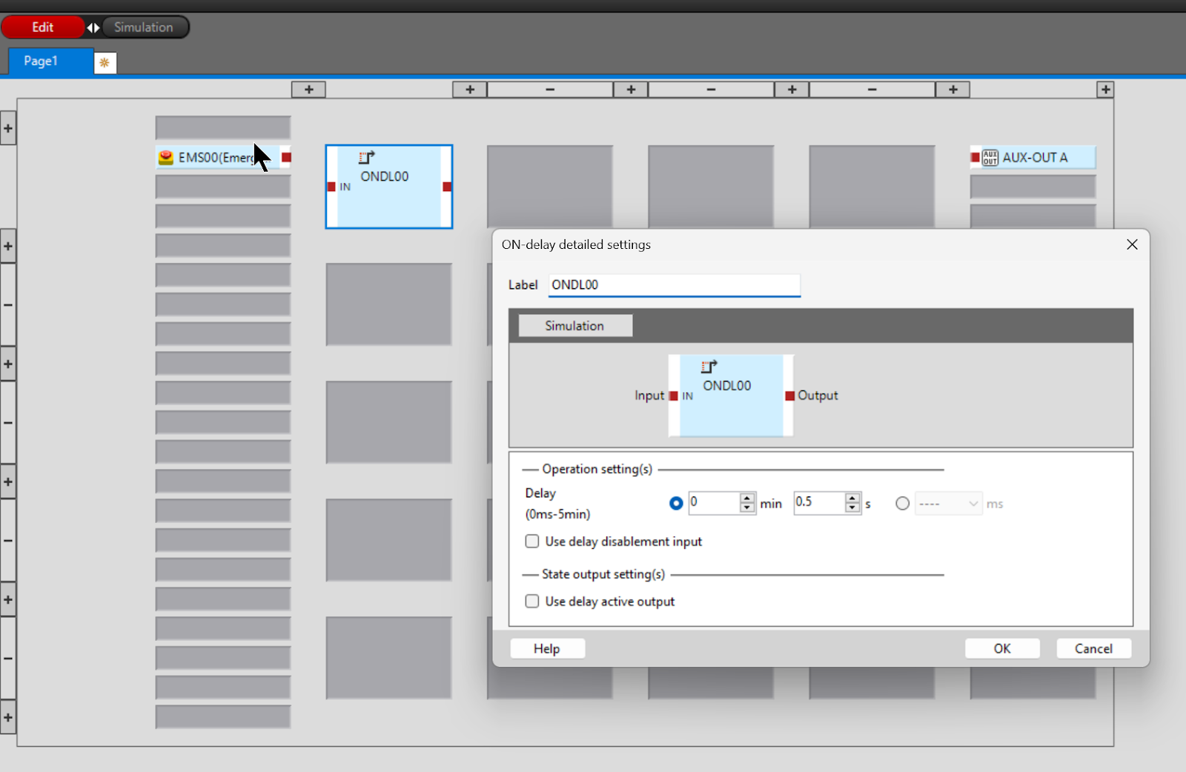Click the mode swap arrows icon
Viewport: 1186px width, 772px height.
click(x=93, y=27)
